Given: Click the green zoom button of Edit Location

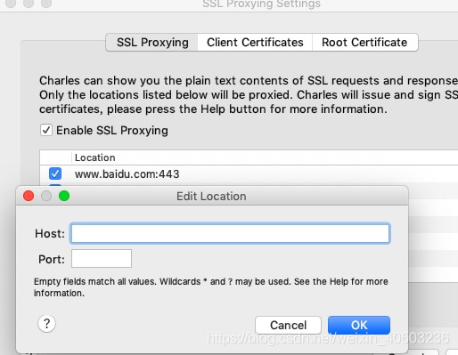Looking at the screenshot, I should (x=64, y=196).
